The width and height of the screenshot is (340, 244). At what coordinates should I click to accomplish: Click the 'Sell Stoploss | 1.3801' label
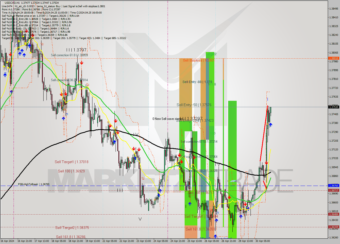click(x=199, y=60)
